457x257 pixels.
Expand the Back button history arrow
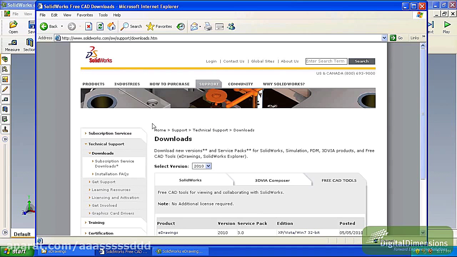[x=62, y=26]
